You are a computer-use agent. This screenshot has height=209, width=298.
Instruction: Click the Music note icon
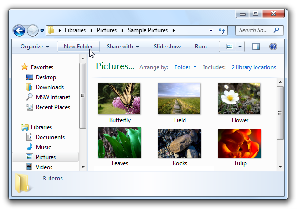[30, 147]
